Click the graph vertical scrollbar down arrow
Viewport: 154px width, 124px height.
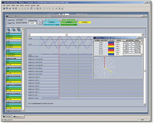coord(145,104)
